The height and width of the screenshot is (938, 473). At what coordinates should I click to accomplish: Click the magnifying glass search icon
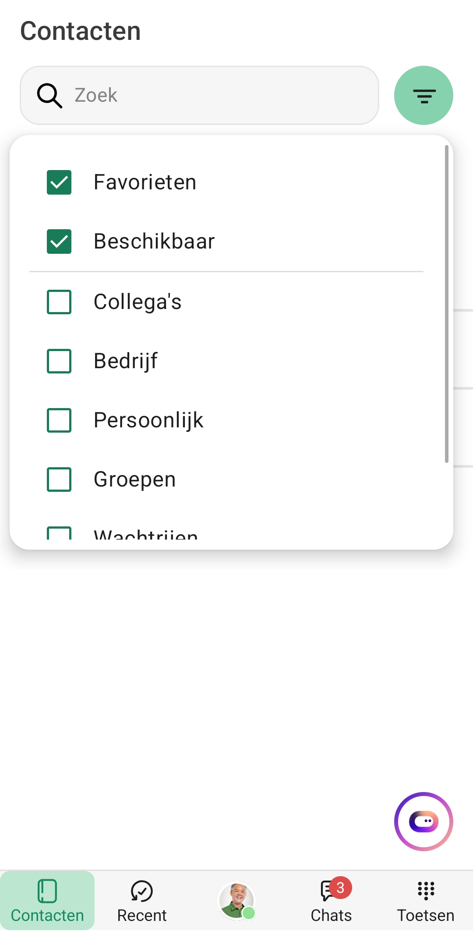click(49, 96)
